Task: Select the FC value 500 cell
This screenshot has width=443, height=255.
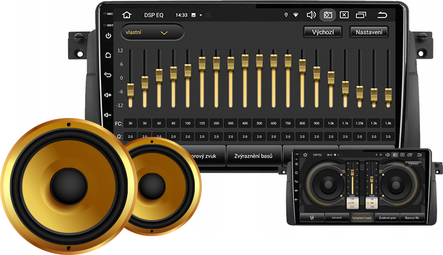Action: pos(260,123)
